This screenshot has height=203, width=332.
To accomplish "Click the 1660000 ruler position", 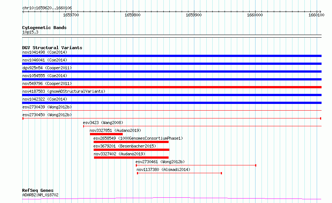I will 255,15.
